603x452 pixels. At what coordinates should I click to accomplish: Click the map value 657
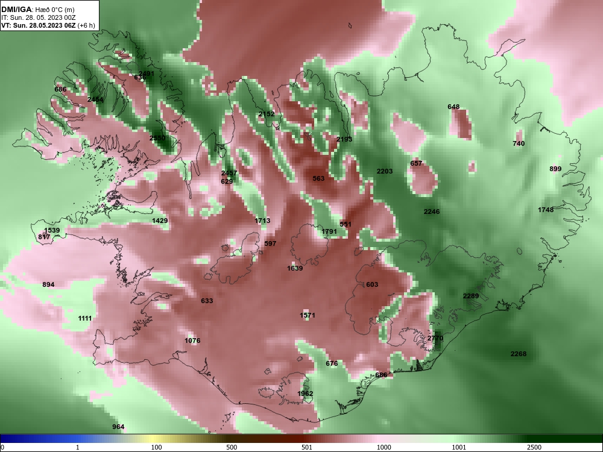[x=416, y=163]
